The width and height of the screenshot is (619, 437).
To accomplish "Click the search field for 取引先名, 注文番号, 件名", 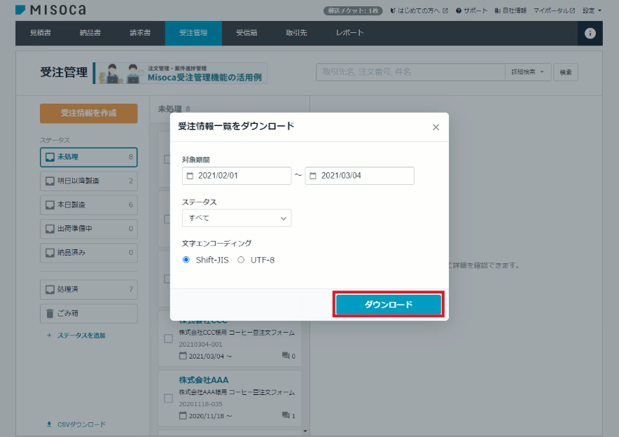I will click(x=410, y=72).
